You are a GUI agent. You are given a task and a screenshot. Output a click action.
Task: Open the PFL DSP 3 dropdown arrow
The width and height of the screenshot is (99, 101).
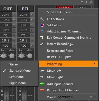click(x=32, y=20)
